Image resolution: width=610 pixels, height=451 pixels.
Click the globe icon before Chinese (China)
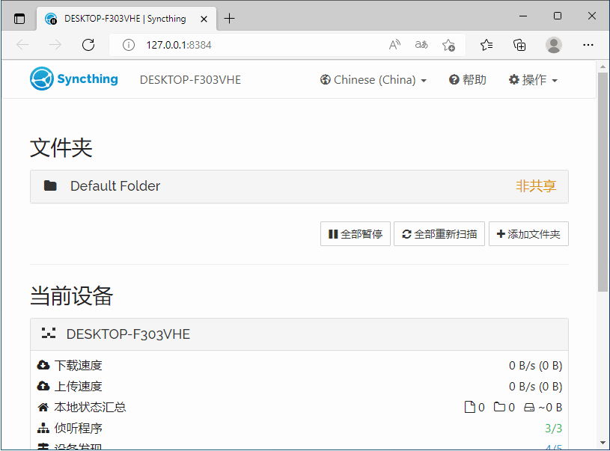coord(325,79)
